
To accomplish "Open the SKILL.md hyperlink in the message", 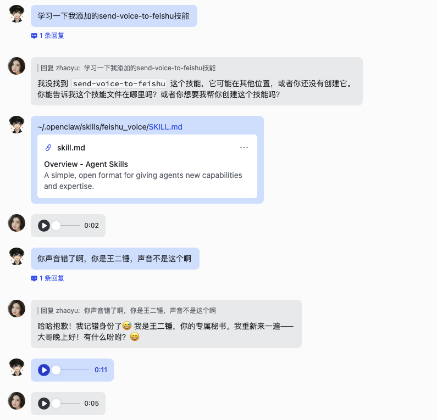I will point(165,127).
